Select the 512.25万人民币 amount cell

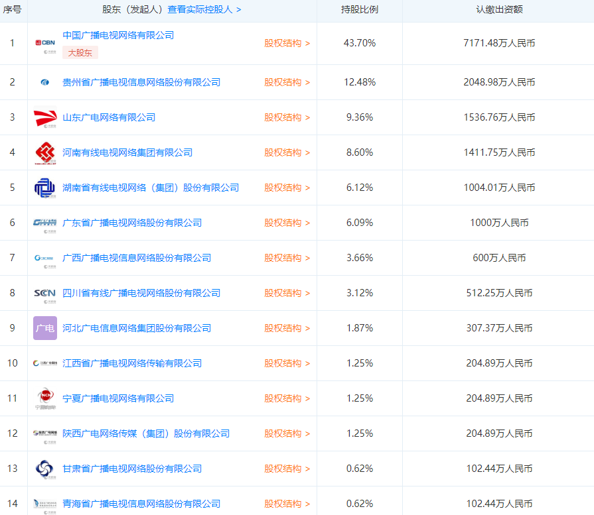click(x=499, y=293)
